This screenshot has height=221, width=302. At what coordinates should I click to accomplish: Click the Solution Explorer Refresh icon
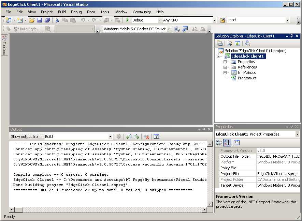tap(238, 44)
